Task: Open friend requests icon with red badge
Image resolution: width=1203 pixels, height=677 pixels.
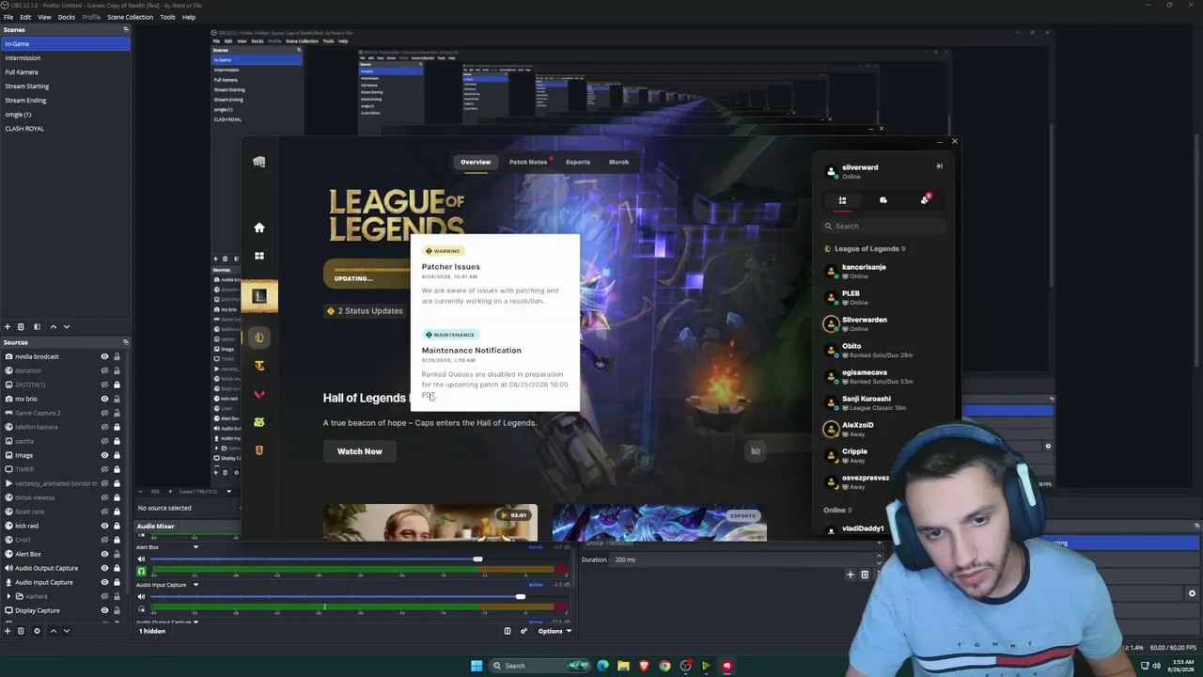Action: (925, 199)
